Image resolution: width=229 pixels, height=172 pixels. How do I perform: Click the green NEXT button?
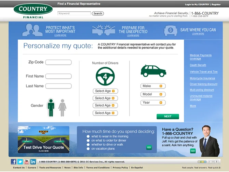pyautogui.click(x=168, y=117)
